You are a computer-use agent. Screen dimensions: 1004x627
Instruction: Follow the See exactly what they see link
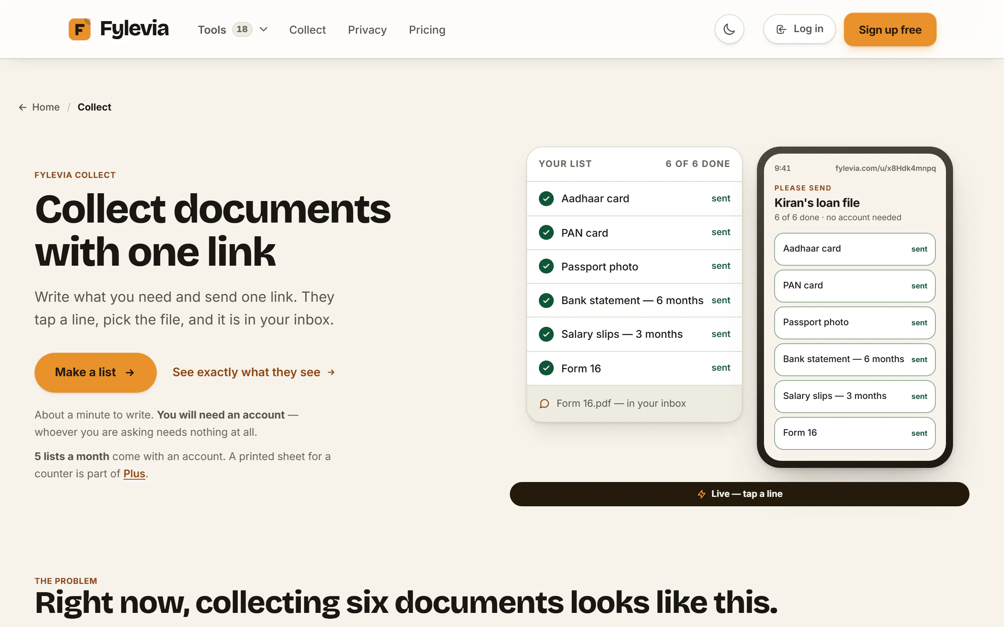253,372
